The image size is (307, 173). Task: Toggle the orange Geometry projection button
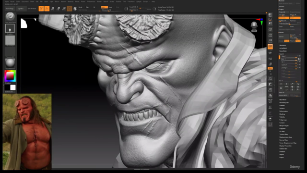pyautogui.click(x=283, y=18)
